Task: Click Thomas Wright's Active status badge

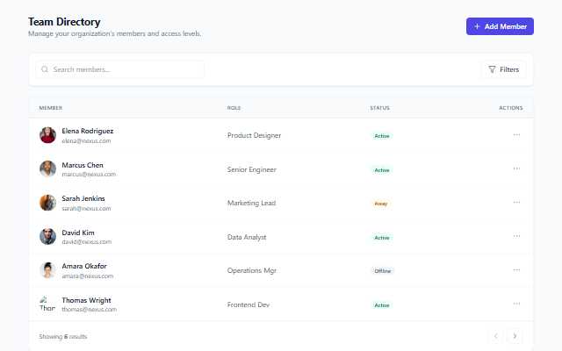Action: point(382,305)
